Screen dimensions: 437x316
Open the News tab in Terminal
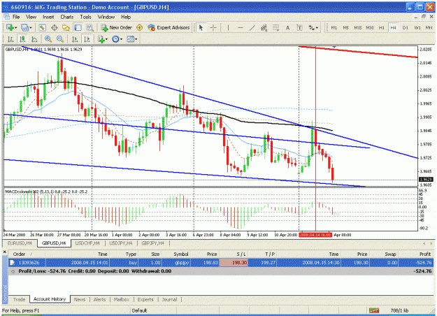pos(80,299)
